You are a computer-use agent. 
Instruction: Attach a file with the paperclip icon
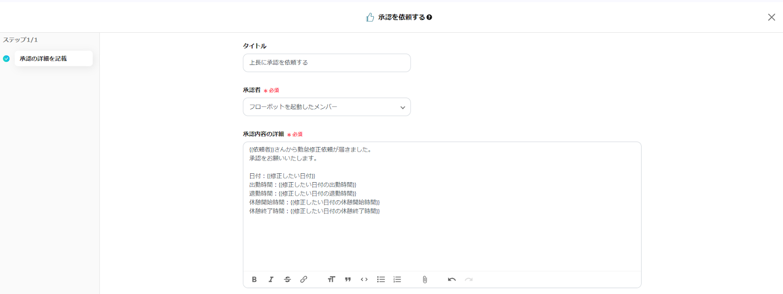pos(425,279)
